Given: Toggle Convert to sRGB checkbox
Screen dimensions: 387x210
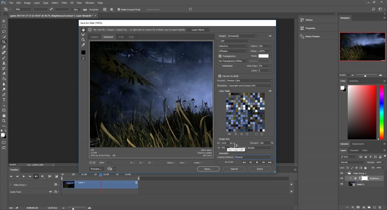Looking at the screenshot, I should click(x=220, y=76).
